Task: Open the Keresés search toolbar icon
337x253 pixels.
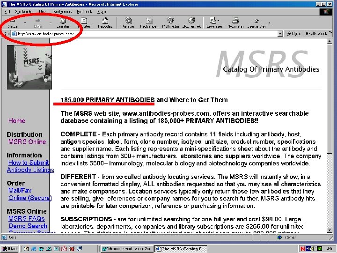Action: (x=128, y=23)
